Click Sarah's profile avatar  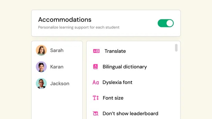tap(41, 50)
